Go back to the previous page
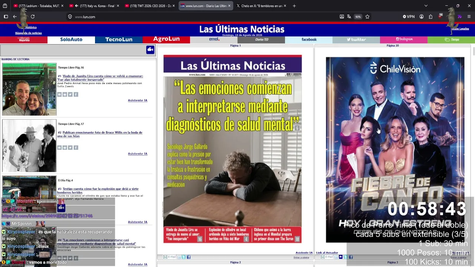 pos(15,17)
